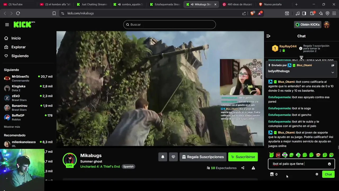Open the browser playlist music note icon

298,13
